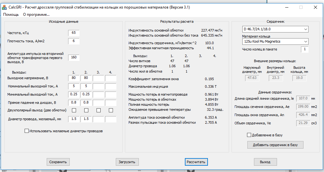Image resolution: width=324 pixels, height=172 pixels.
Task: Click the CalcGRI app icon in title bar
Action: (x=4, y=7)
